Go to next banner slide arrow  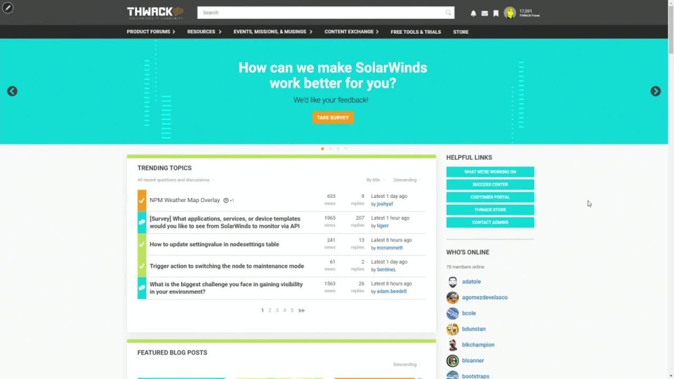(x=656, y=91)
